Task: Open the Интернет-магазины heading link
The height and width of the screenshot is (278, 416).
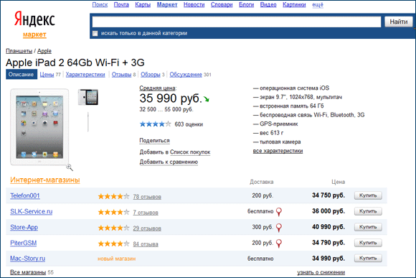Action: click(x=45, y=180)
